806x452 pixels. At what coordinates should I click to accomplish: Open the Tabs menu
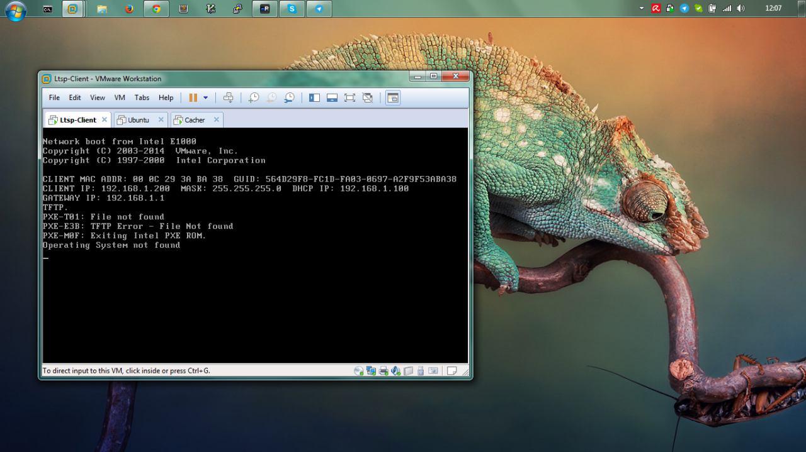point(142,97)
